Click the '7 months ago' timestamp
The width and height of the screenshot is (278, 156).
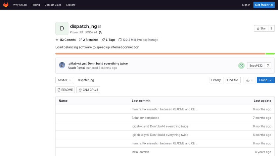[262, 118]
